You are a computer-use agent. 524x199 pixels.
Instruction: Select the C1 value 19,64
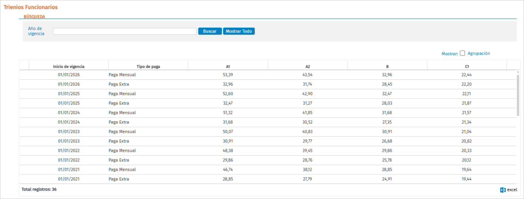(466, 169)
